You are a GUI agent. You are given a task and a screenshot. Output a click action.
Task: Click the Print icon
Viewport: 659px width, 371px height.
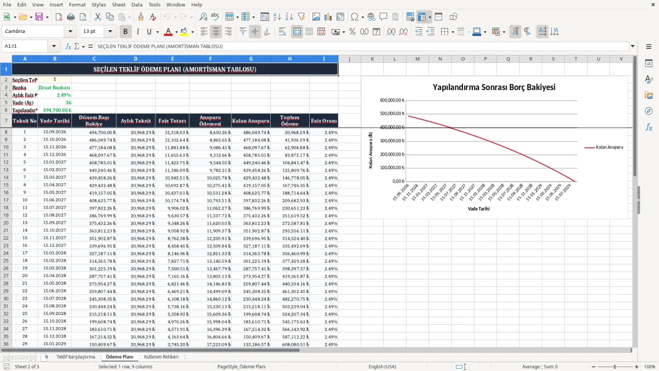pos(71,17)
